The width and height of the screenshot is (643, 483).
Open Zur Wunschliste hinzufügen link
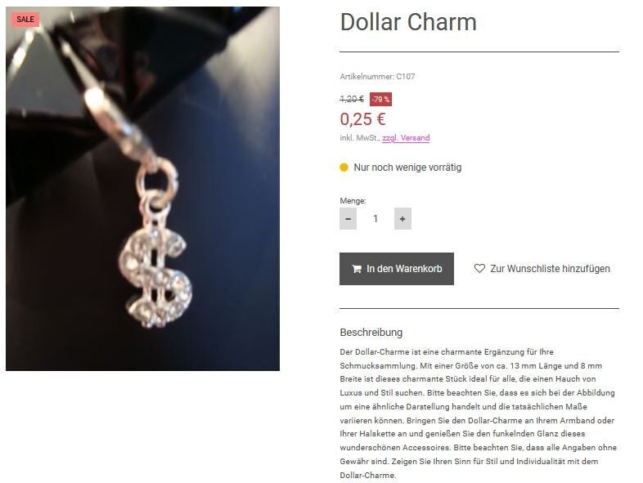tap(542, 269)
